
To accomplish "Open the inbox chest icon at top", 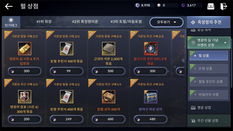I will tap(211, 6).
